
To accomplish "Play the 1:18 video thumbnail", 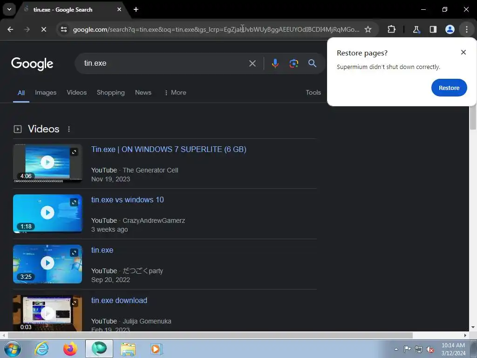I will [48, 213].
